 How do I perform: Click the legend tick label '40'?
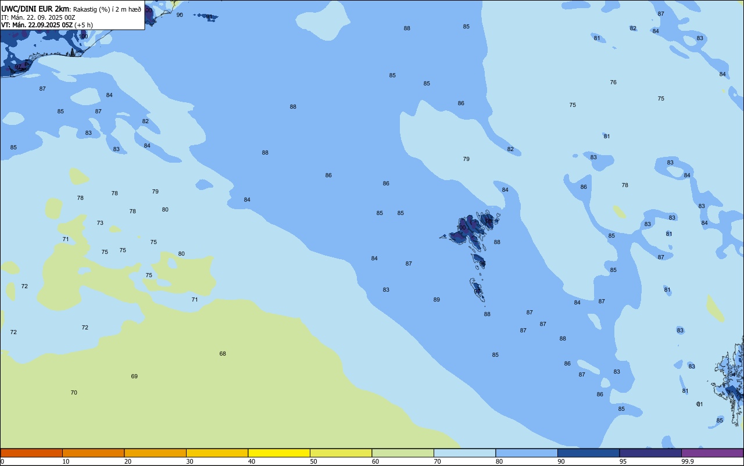pos(252,461)
